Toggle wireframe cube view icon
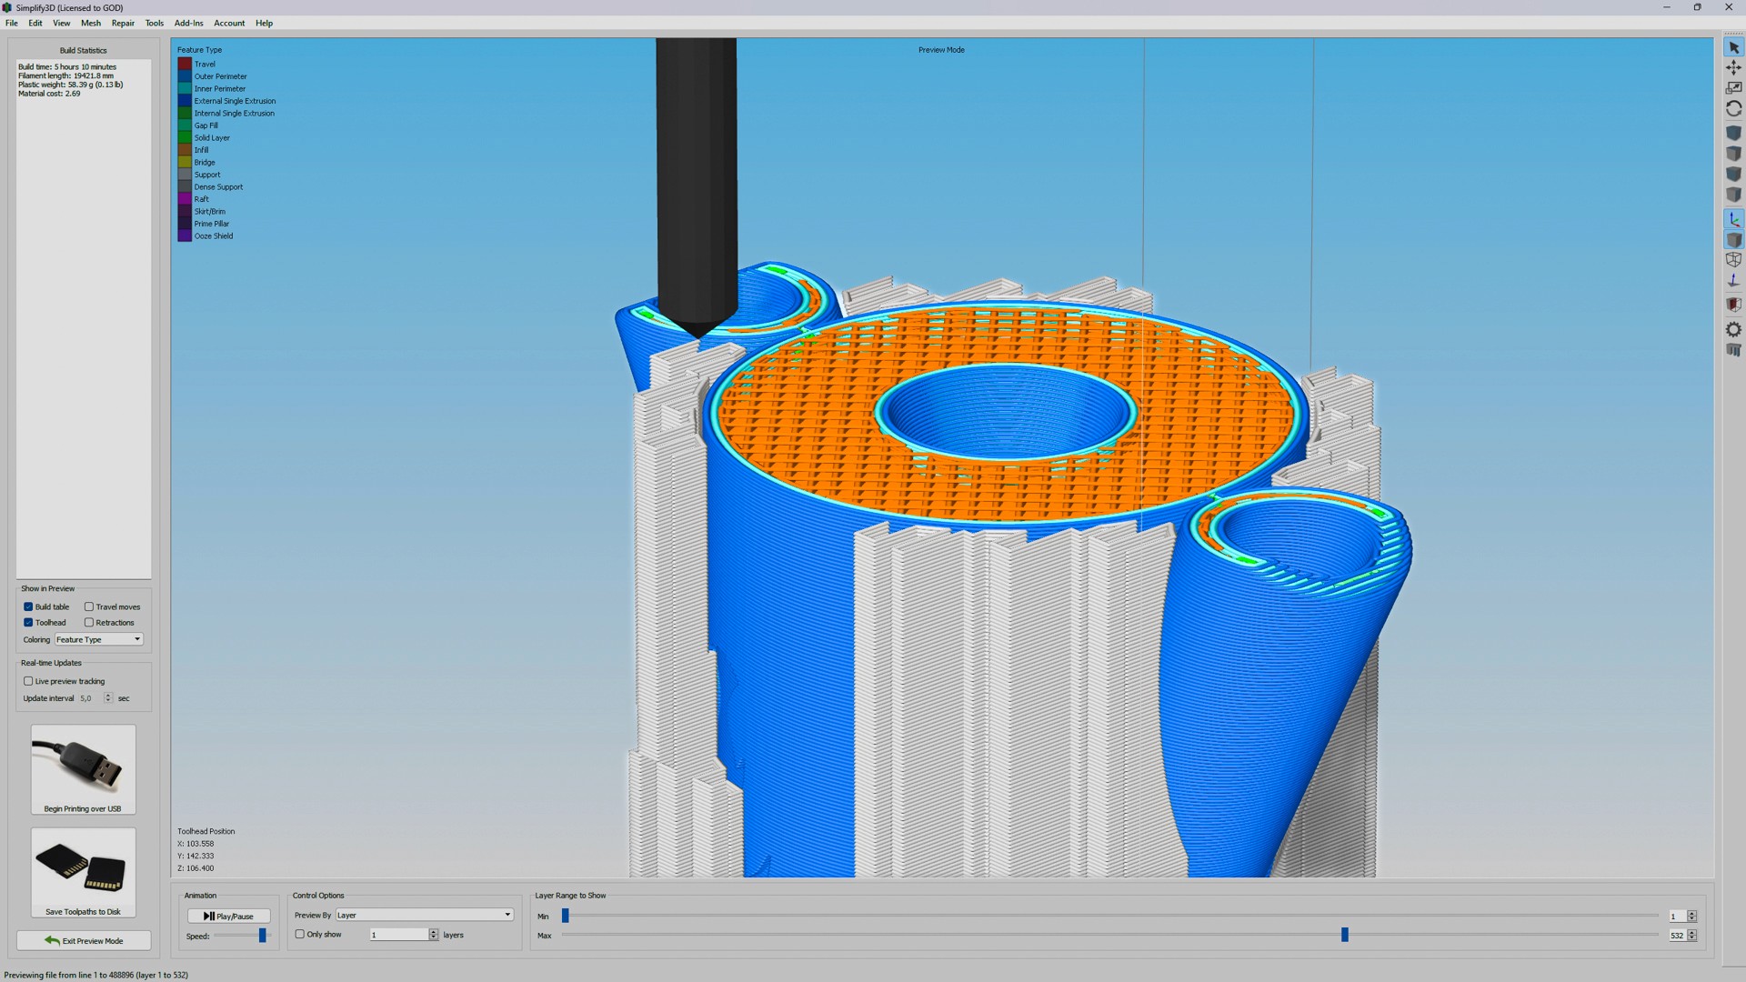This screenshot has width=1746, height=982. [1733, 260]
